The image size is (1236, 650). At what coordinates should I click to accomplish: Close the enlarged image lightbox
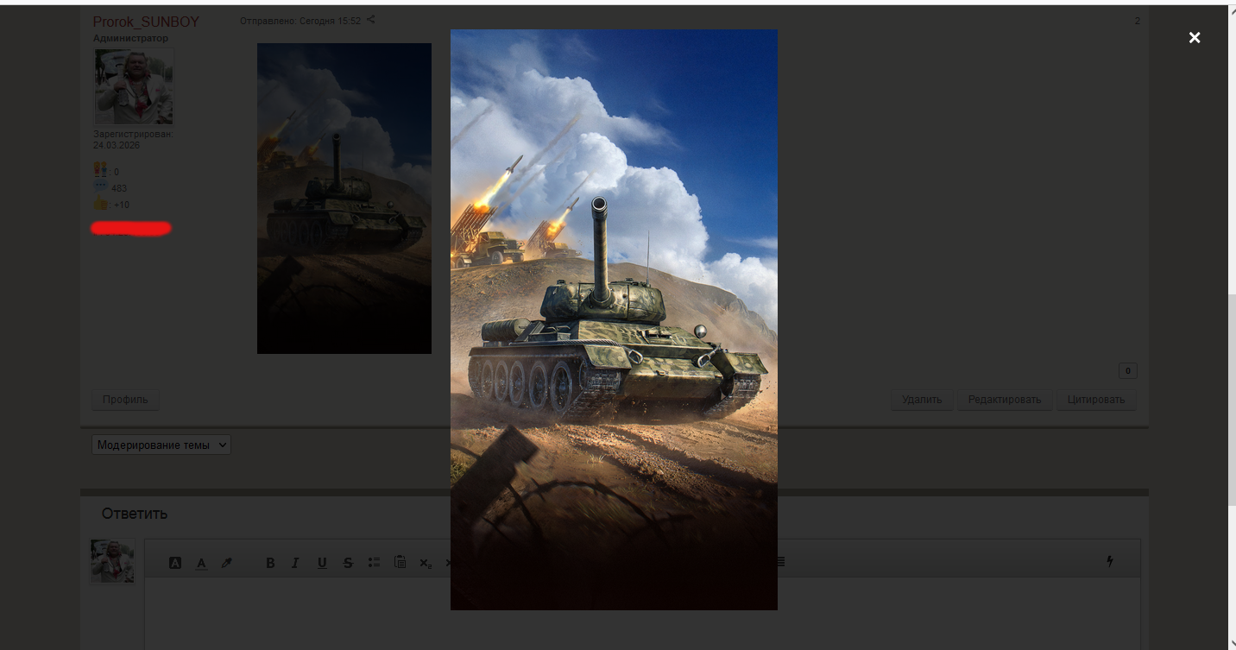coord(1195,37)
